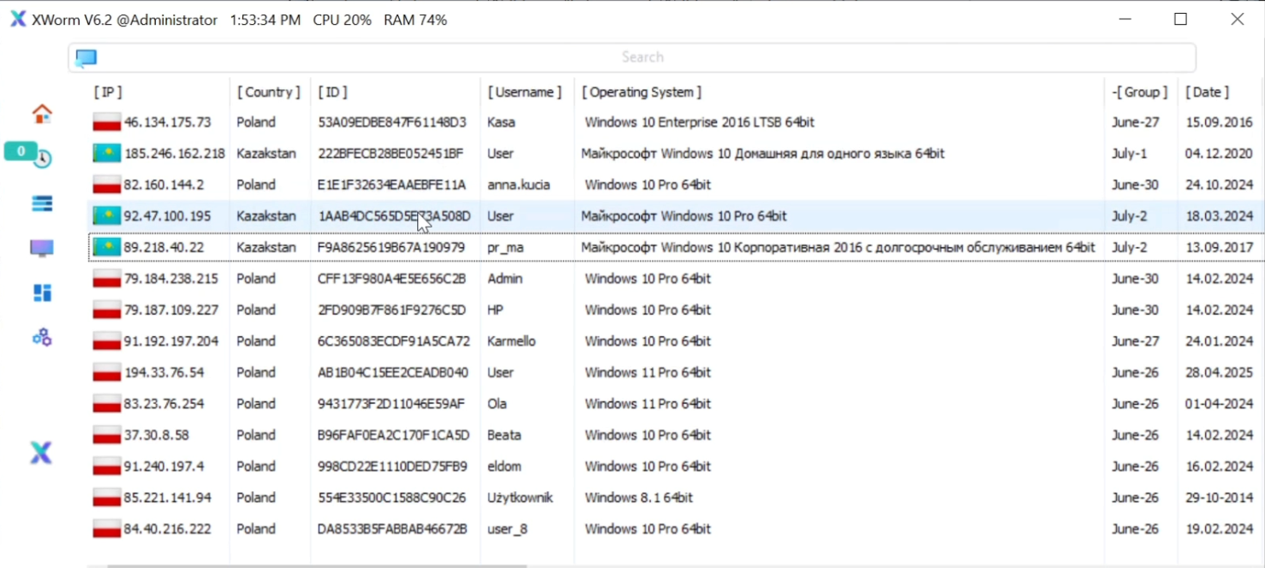Click the date 04.12.2020 cell
This screenshot has width=1265, height=568.
1219,154
